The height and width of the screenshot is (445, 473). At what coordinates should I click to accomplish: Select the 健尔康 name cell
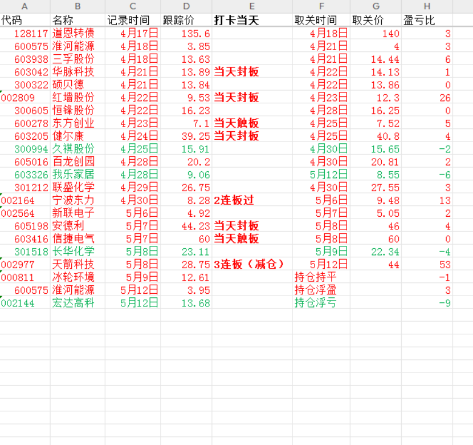(x=78, y=136)
